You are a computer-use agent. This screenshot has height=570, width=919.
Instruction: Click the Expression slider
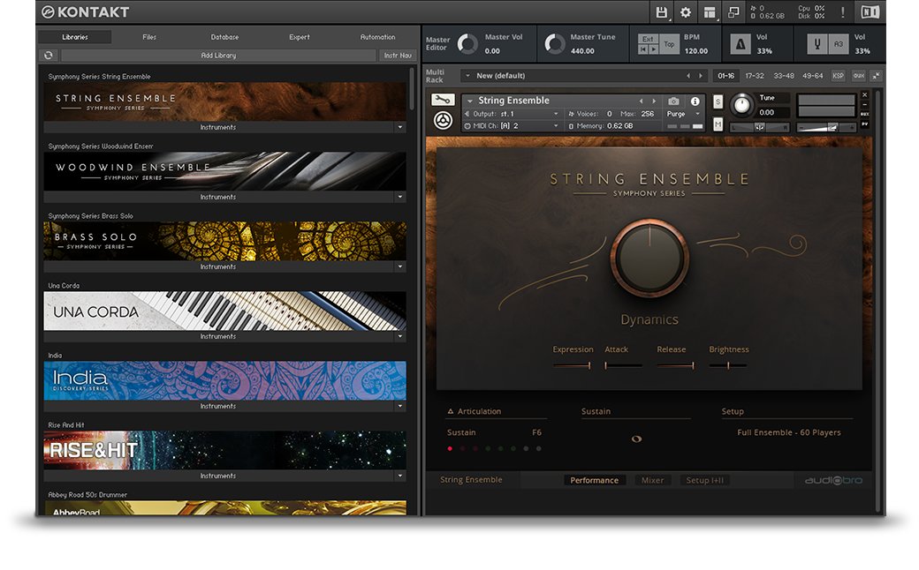[573, 365]
